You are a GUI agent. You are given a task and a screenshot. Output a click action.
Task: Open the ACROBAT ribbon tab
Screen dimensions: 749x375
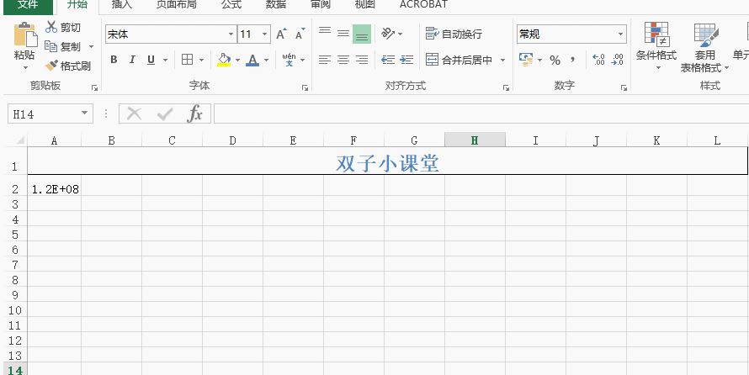423,4
